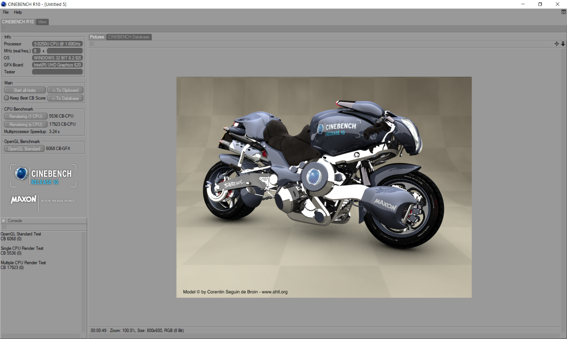Click the Rendering (1 CPU) button
The height and width of the screenshot is (339, 567).
coord(26,116)
